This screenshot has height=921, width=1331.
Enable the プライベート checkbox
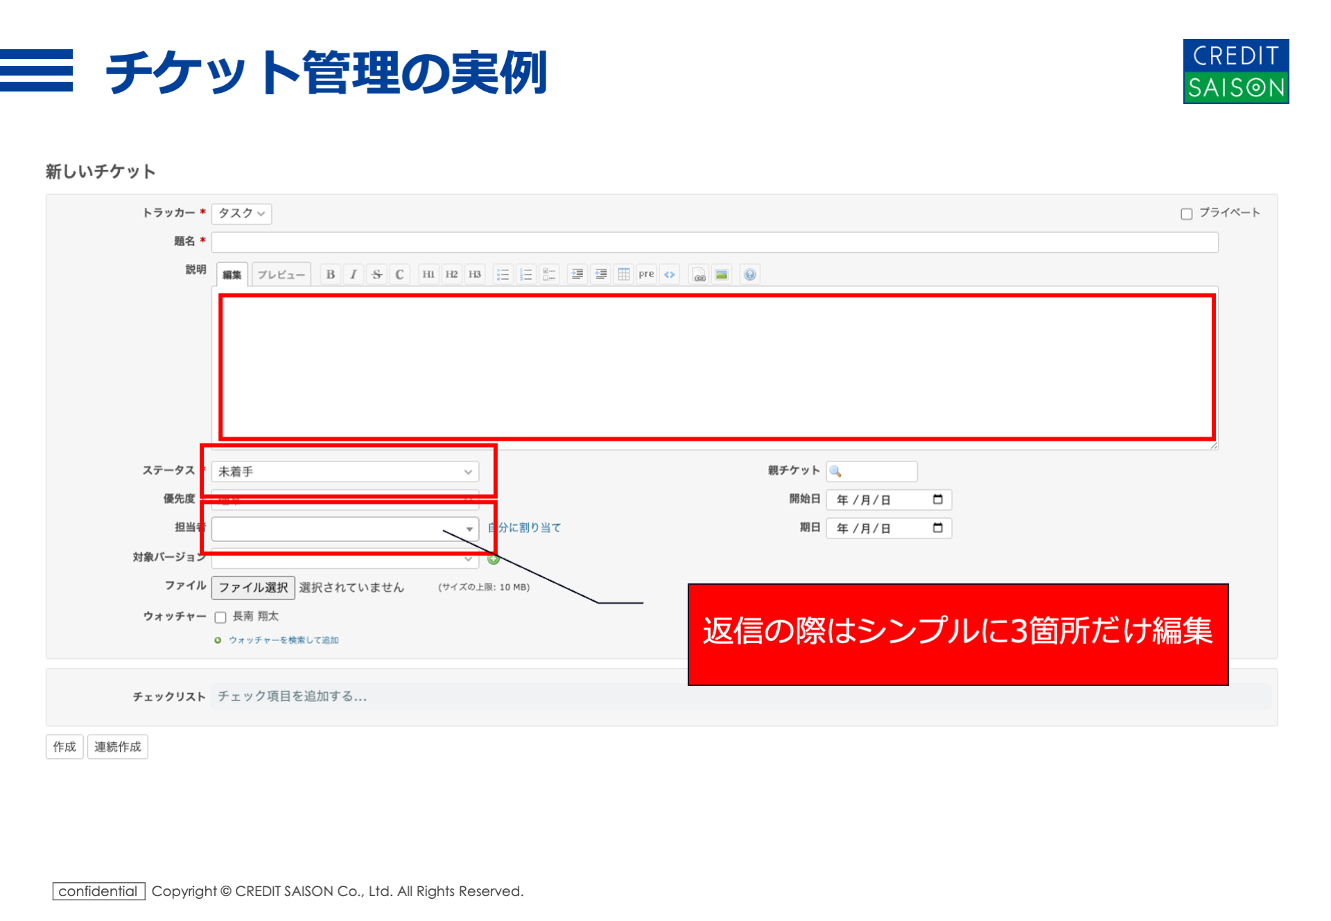tap(1186, 213)
